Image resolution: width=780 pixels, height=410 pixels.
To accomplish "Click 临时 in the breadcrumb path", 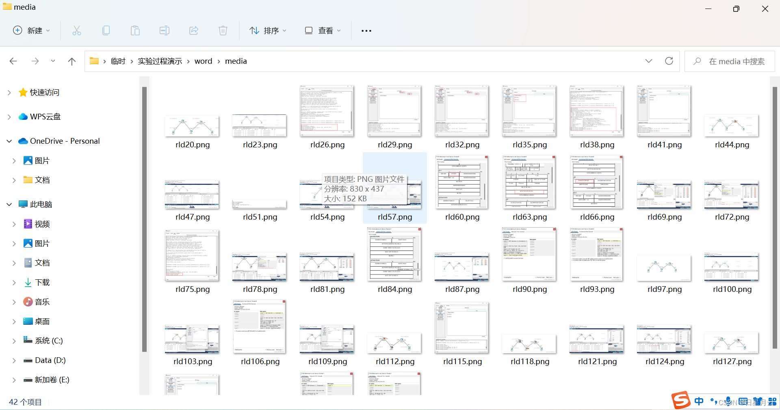I will (x=118, y=61).
